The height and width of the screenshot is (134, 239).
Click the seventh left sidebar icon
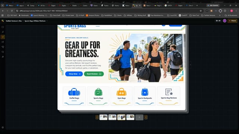pos(3,57)
